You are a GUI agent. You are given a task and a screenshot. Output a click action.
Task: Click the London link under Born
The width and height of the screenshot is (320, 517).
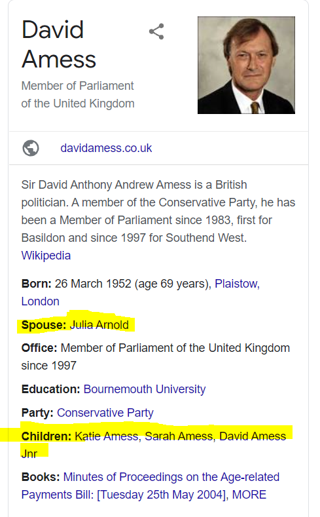40,301
